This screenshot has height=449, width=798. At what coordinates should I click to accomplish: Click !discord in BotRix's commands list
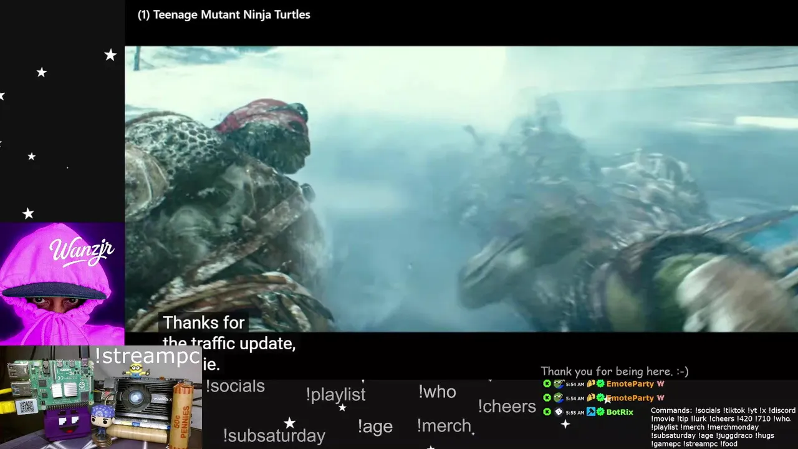pyautogui.click(x=782, y=410)
